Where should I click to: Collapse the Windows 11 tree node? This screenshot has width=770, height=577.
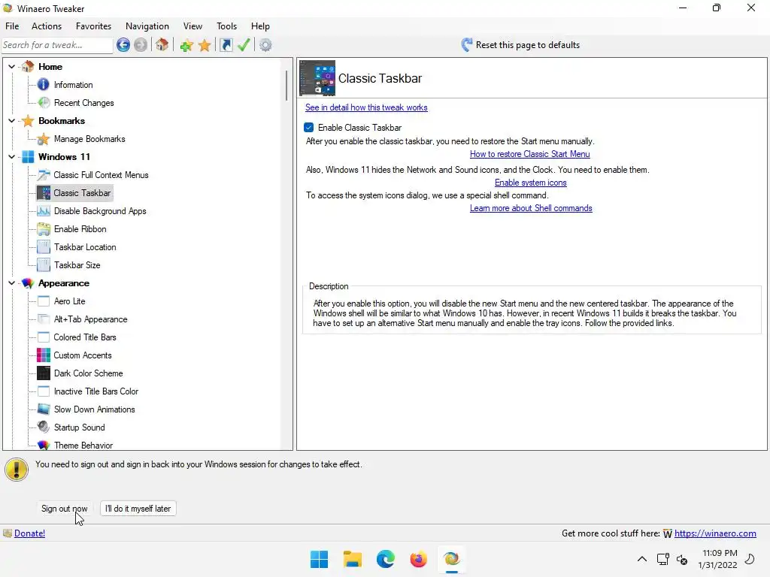12,157
